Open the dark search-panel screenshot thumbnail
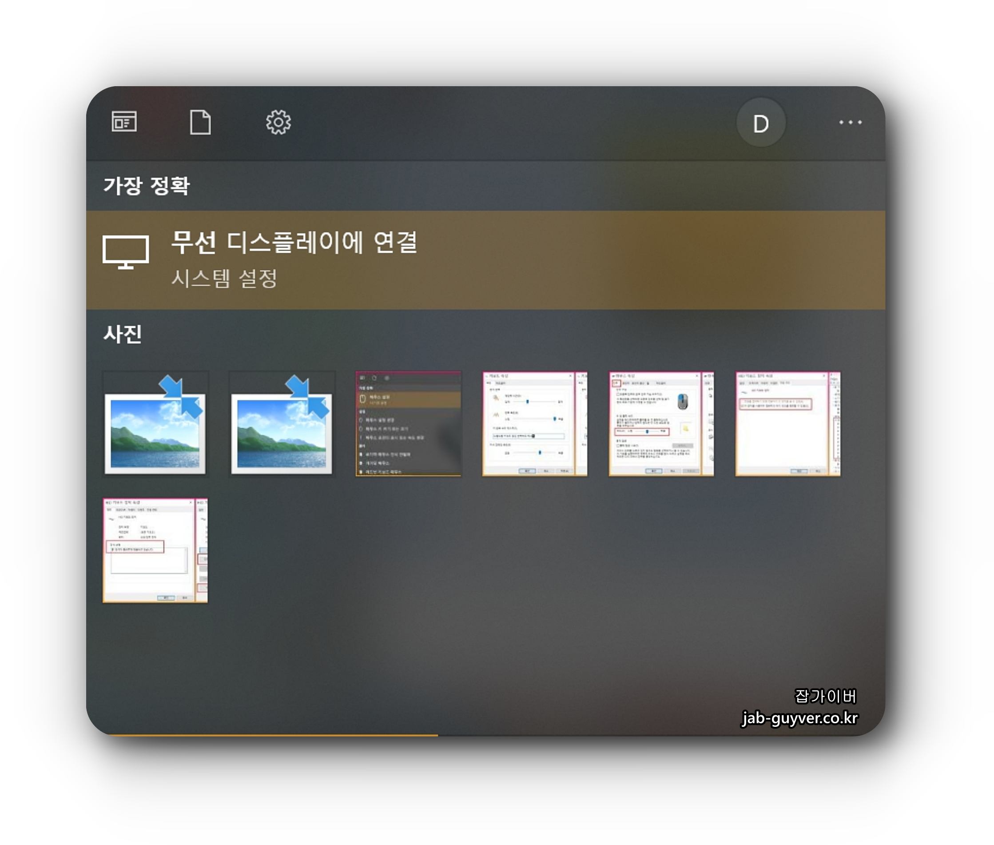The image size is (994, 845). click(408, 424)
